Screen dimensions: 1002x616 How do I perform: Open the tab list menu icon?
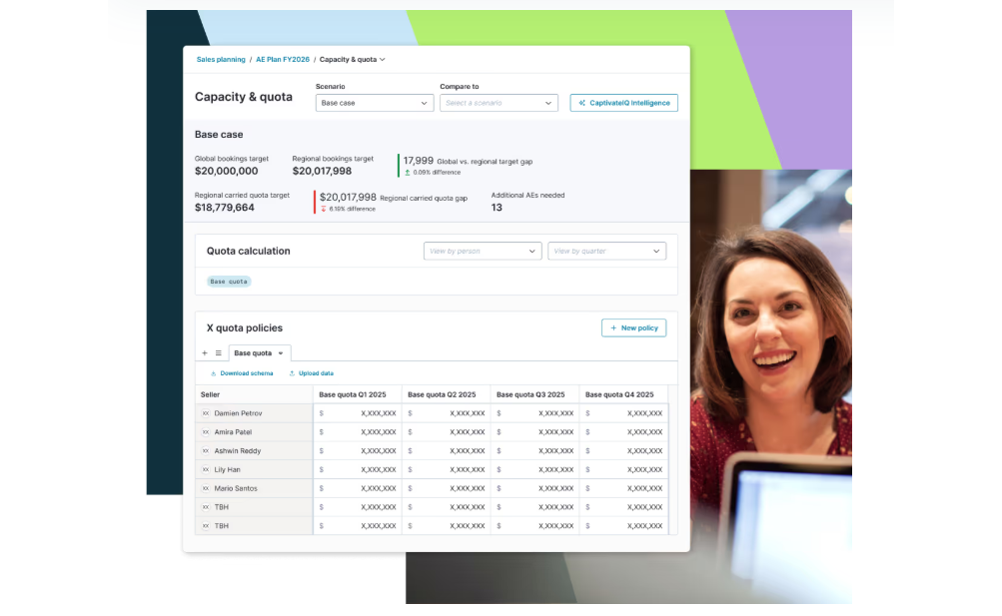219,353
